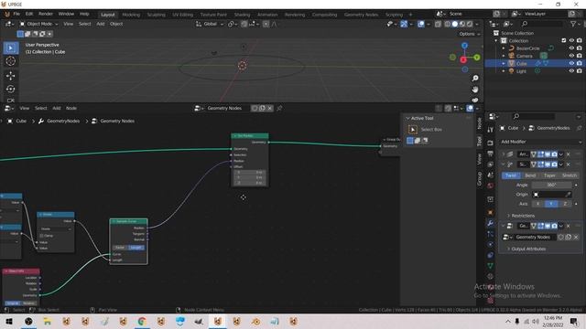586x329 pixels.
Task: Toggle the Clamp checkbox on Divide node
Action: 41,236
